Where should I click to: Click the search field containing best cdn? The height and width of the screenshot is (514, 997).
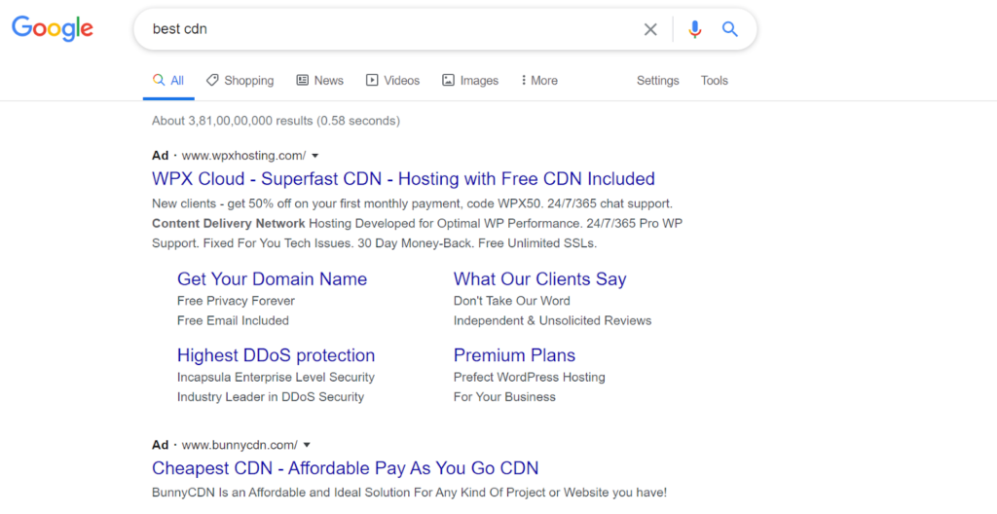(x=389, y=29)
